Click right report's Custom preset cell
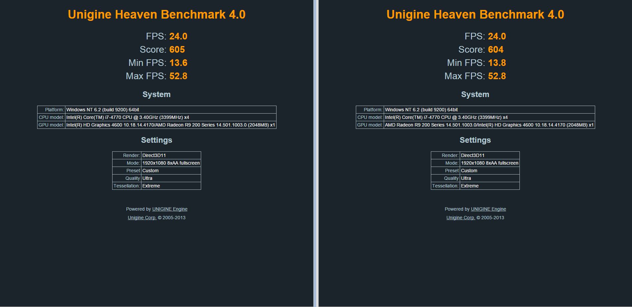This screenshot has width=632, height=307. tap(490, 171)
